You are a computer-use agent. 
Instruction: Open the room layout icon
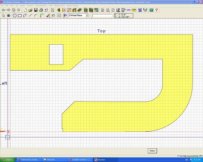point(96,10)
